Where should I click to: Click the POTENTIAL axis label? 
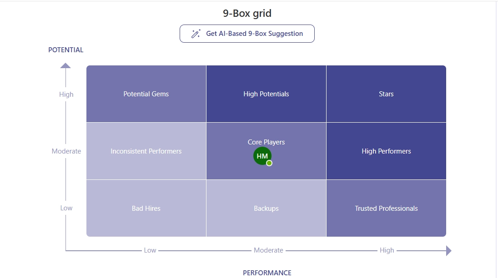[65, 50]
